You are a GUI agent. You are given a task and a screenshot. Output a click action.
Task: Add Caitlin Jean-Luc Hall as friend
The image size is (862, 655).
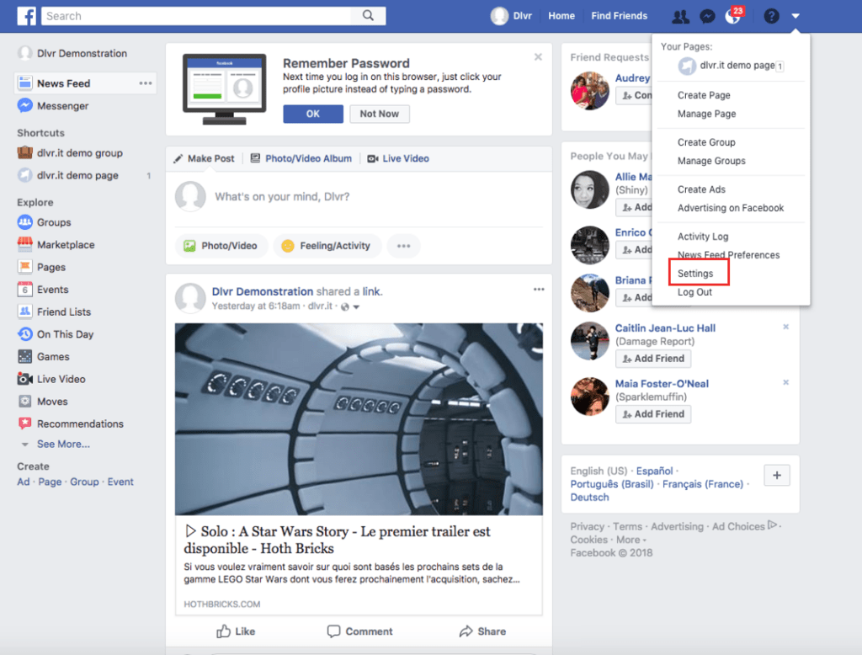653,359
